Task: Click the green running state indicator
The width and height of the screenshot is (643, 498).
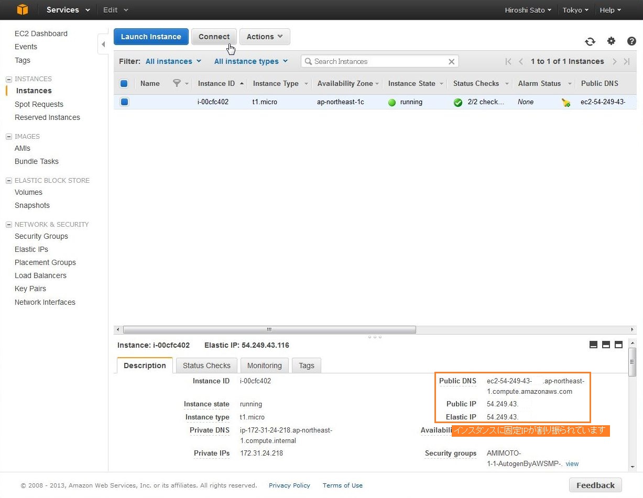Action: (392, 102)
